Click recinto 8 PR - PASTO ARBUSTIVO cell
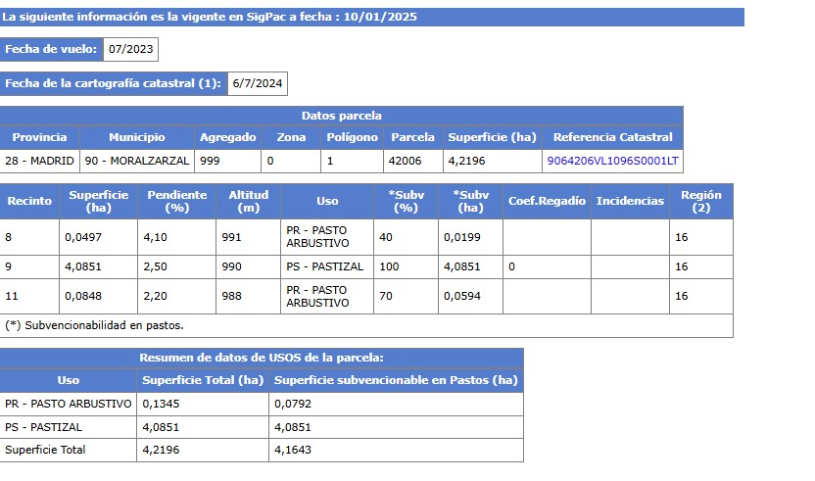 click(x=327, y=237)
